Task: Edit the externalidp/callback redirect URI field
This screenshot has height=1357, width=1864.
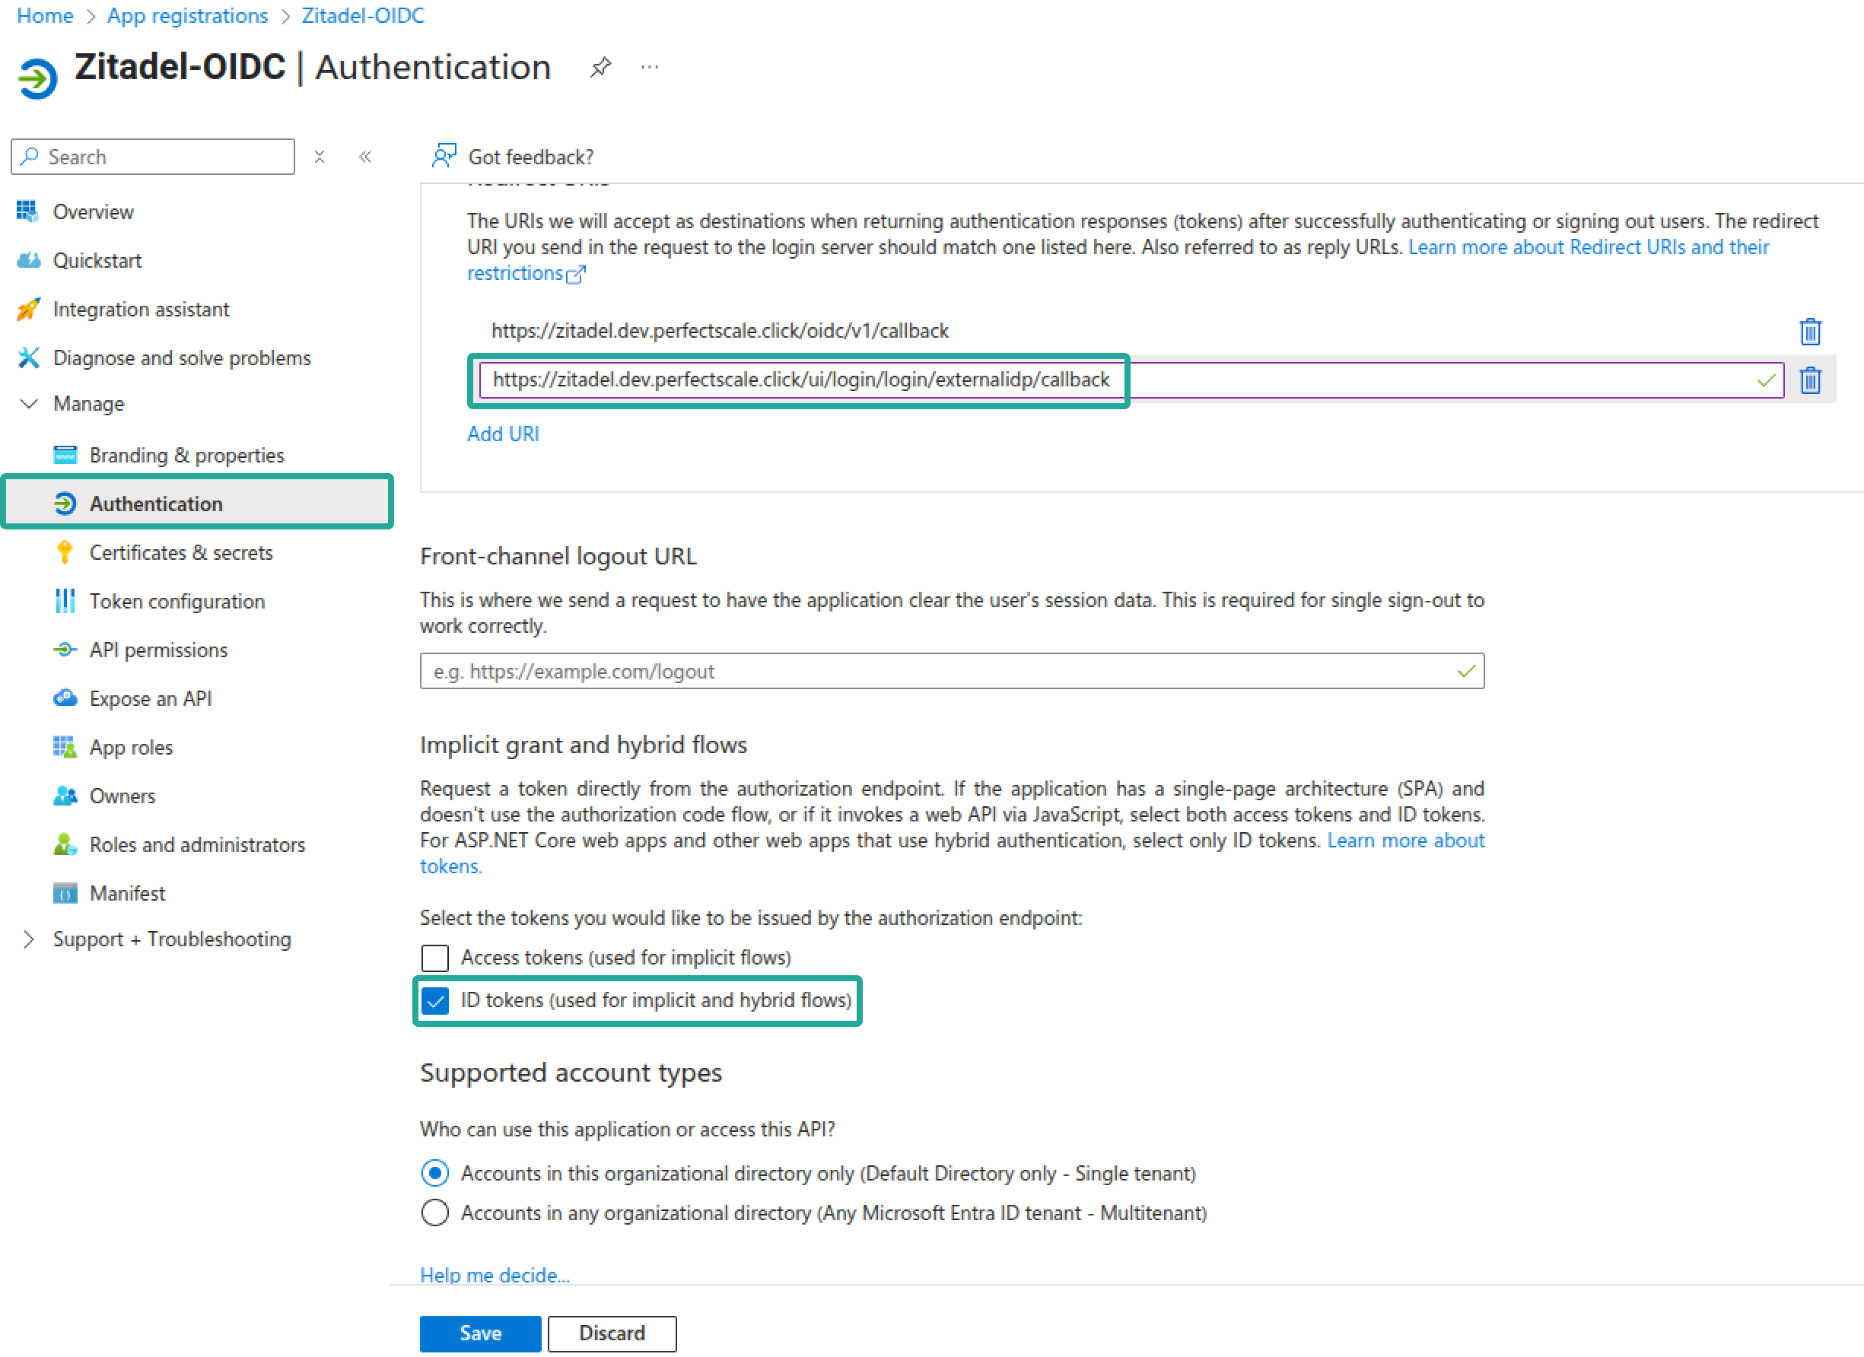Action: (x=1131, y=380)
